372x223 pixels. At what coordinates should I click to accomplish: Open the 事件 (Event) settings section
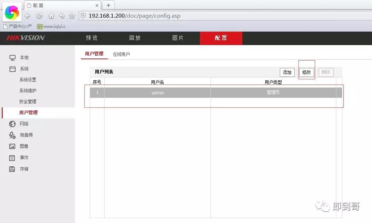[24, 157]
